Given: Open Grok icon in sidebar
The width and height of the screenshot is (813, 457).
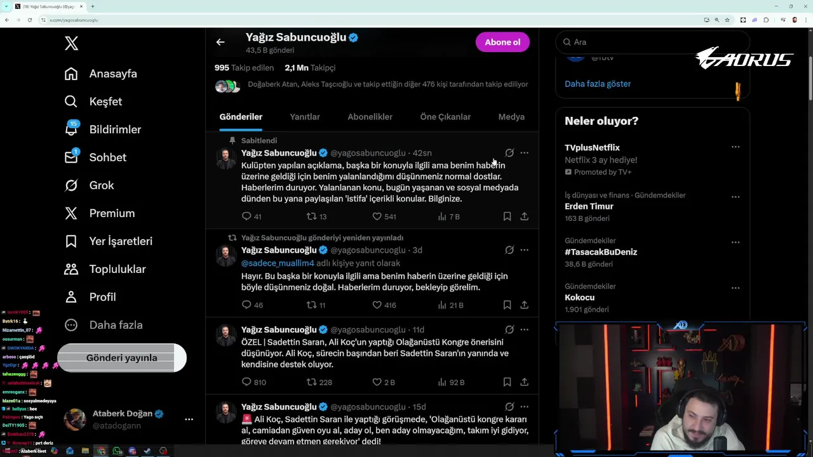Looking at the screenshot, I should click(71, 185).
